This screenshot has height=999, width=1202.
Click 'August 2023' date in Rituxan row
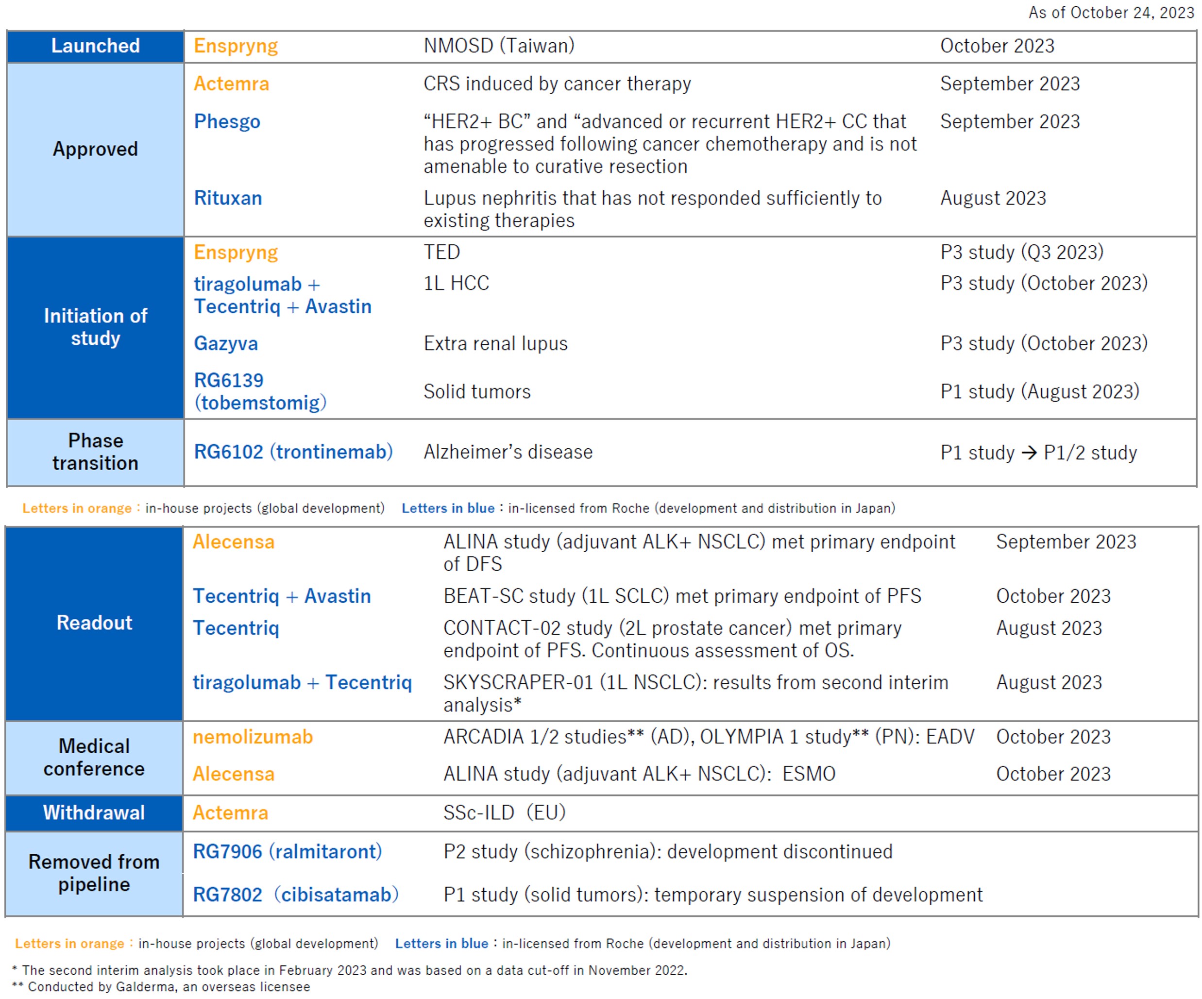pos(993,199)
